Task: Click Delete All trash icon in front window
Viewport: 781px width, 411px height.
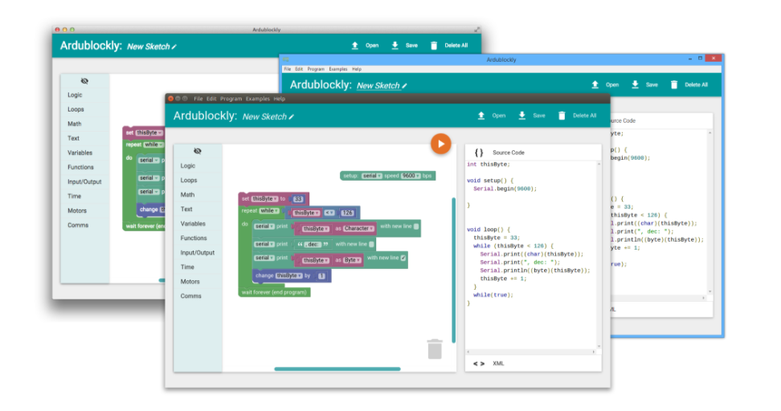Action: coord(562,116)
